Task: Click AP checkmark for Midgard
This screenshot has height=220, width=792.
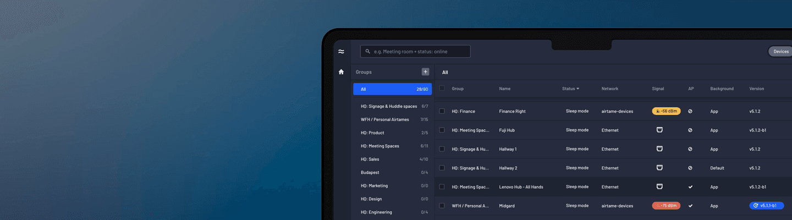Action: pos(690,206)
